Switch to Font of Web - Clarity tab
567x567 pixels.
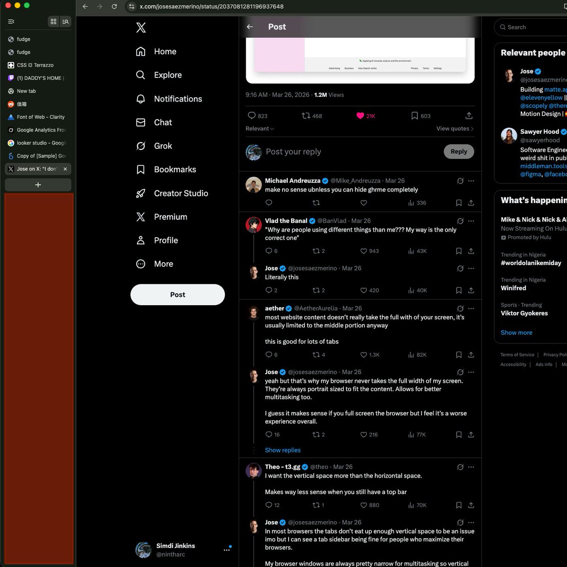point(38,117)
